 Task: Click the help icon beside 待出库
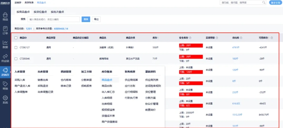pos(241,38)
